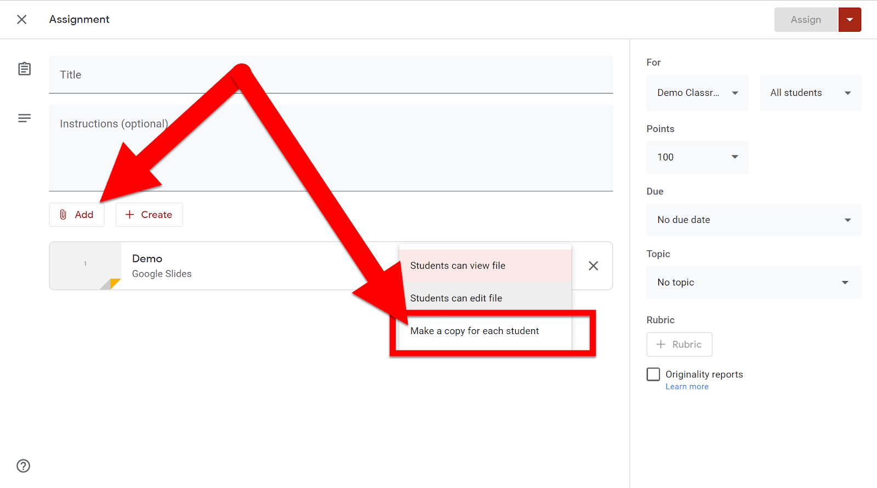The height and width of the screenshot is (488, 877).
Task: Open the No topic dropdown
Action: click(x=754, y=282)
